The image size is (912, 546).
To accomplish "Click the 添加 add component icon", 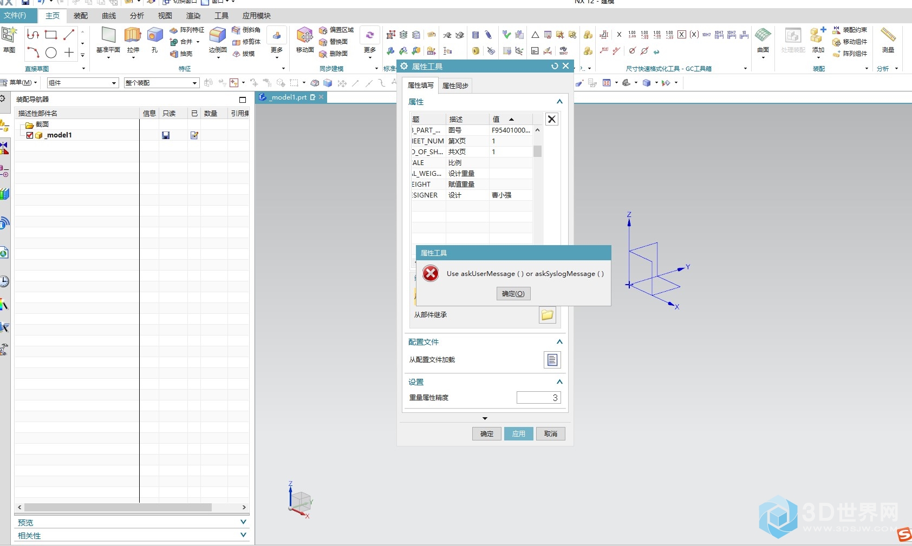I will (818, 40).
